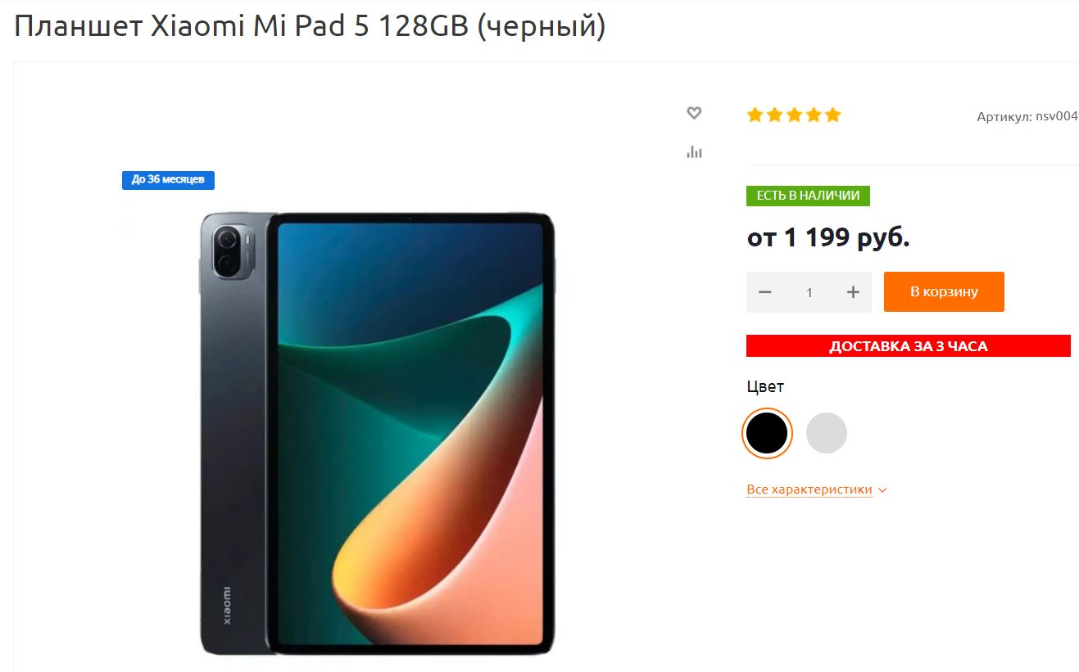The image size is (1079, 672).
Task: Click the Артикул product code text
Action: 1027,117
